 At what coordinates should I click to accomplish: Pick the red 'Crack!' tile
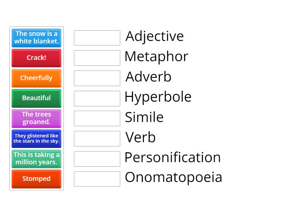coord(36,58)
